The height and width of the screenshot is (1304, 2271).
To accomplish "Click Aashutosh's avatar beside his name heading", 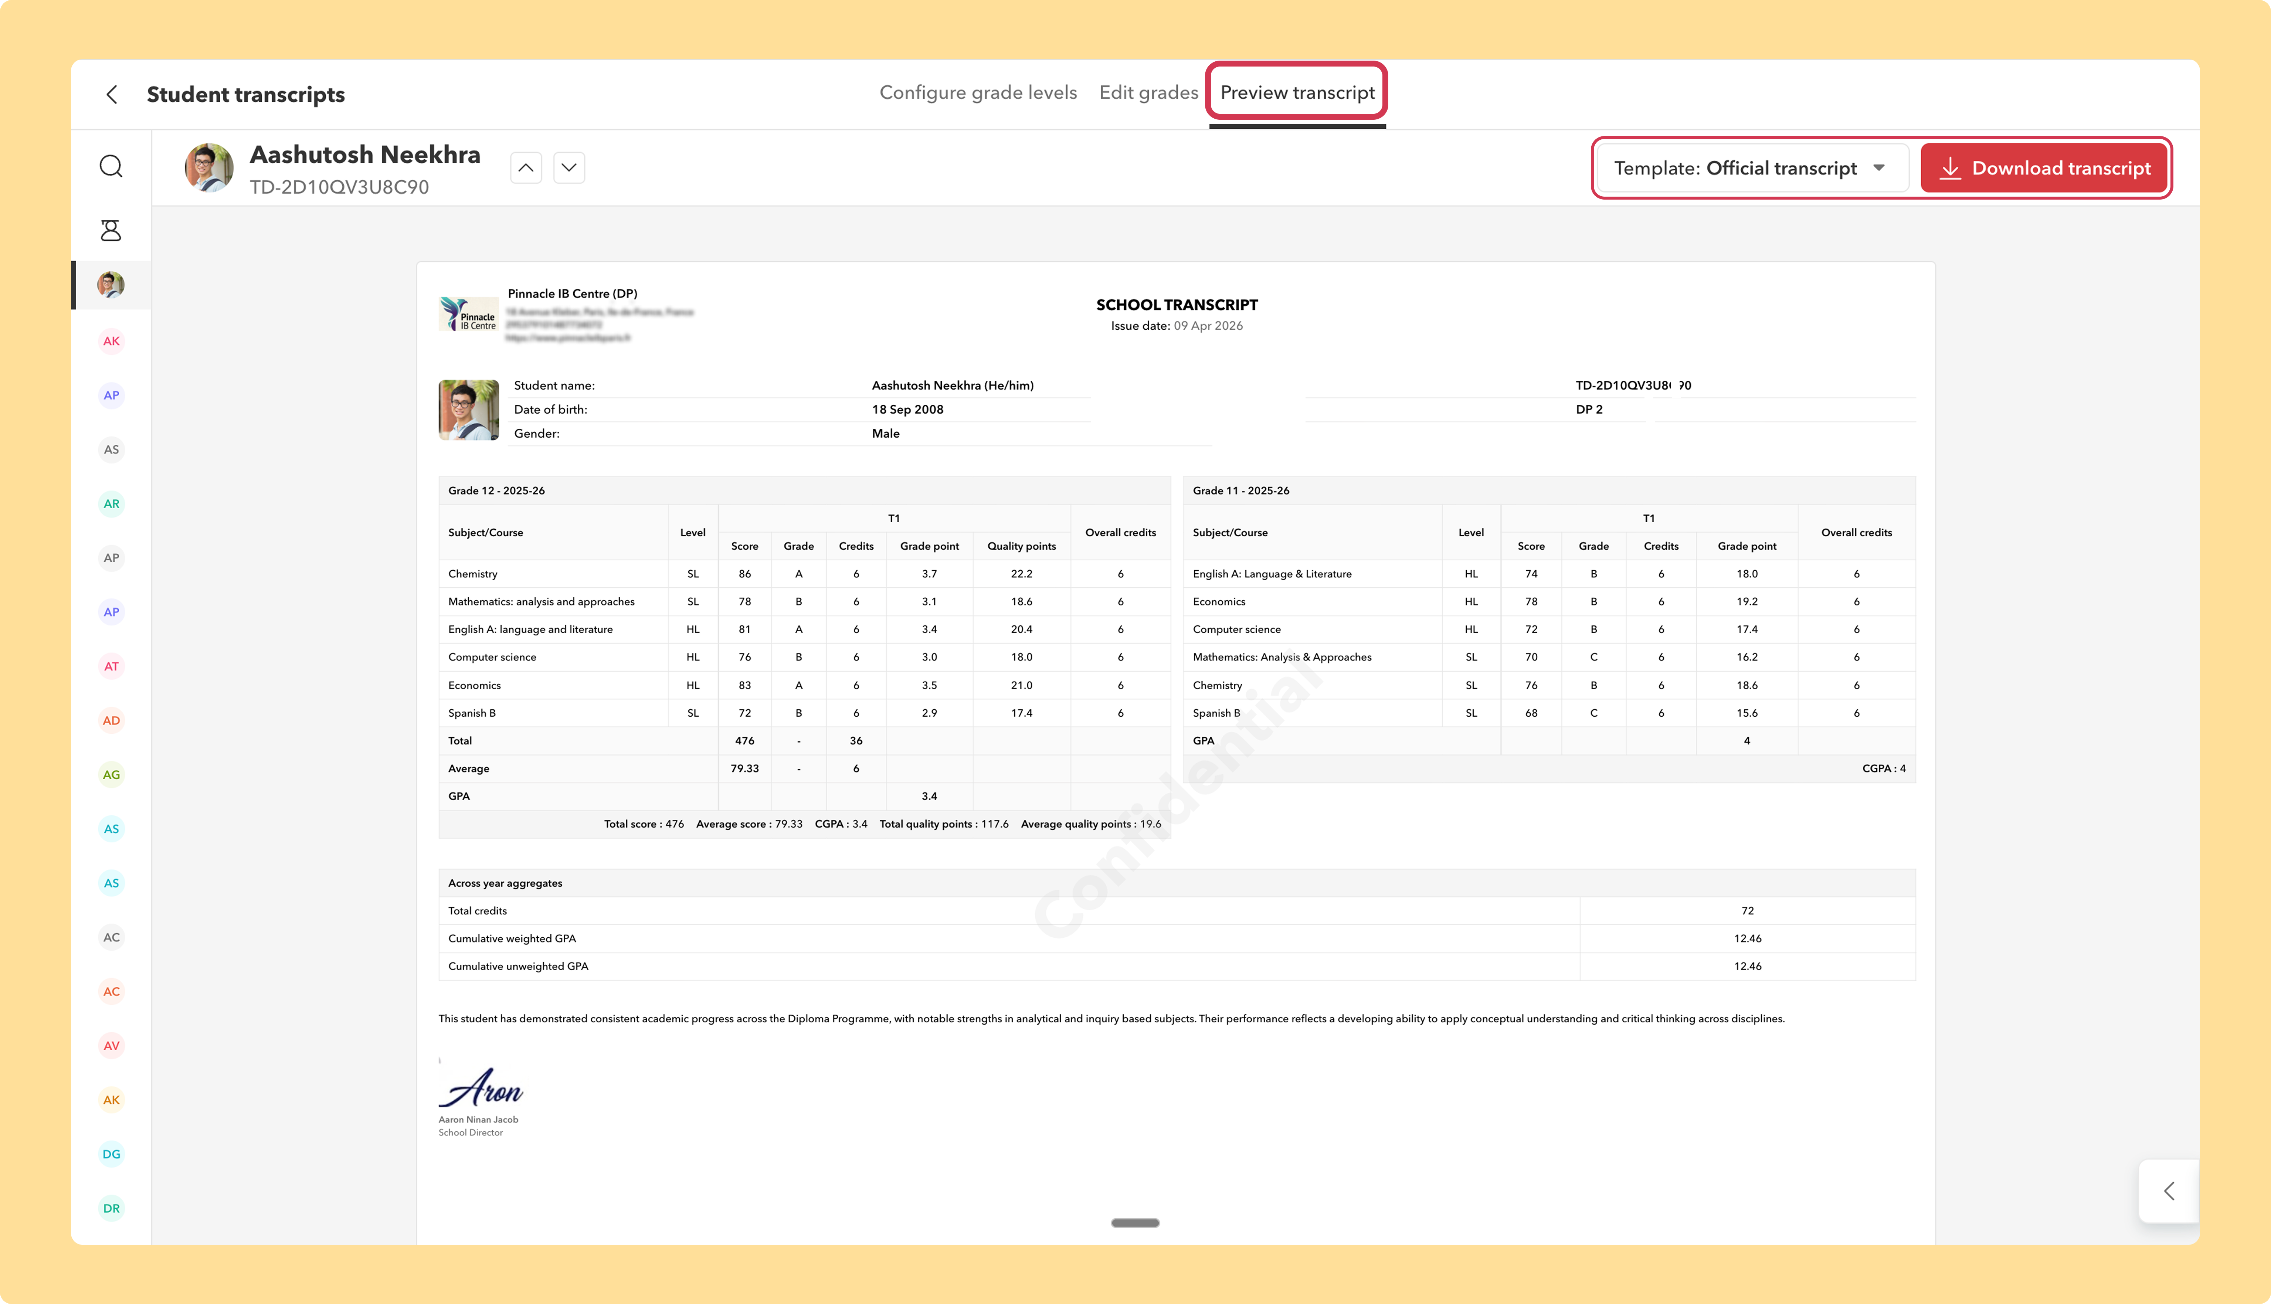I will click(208, 167).
